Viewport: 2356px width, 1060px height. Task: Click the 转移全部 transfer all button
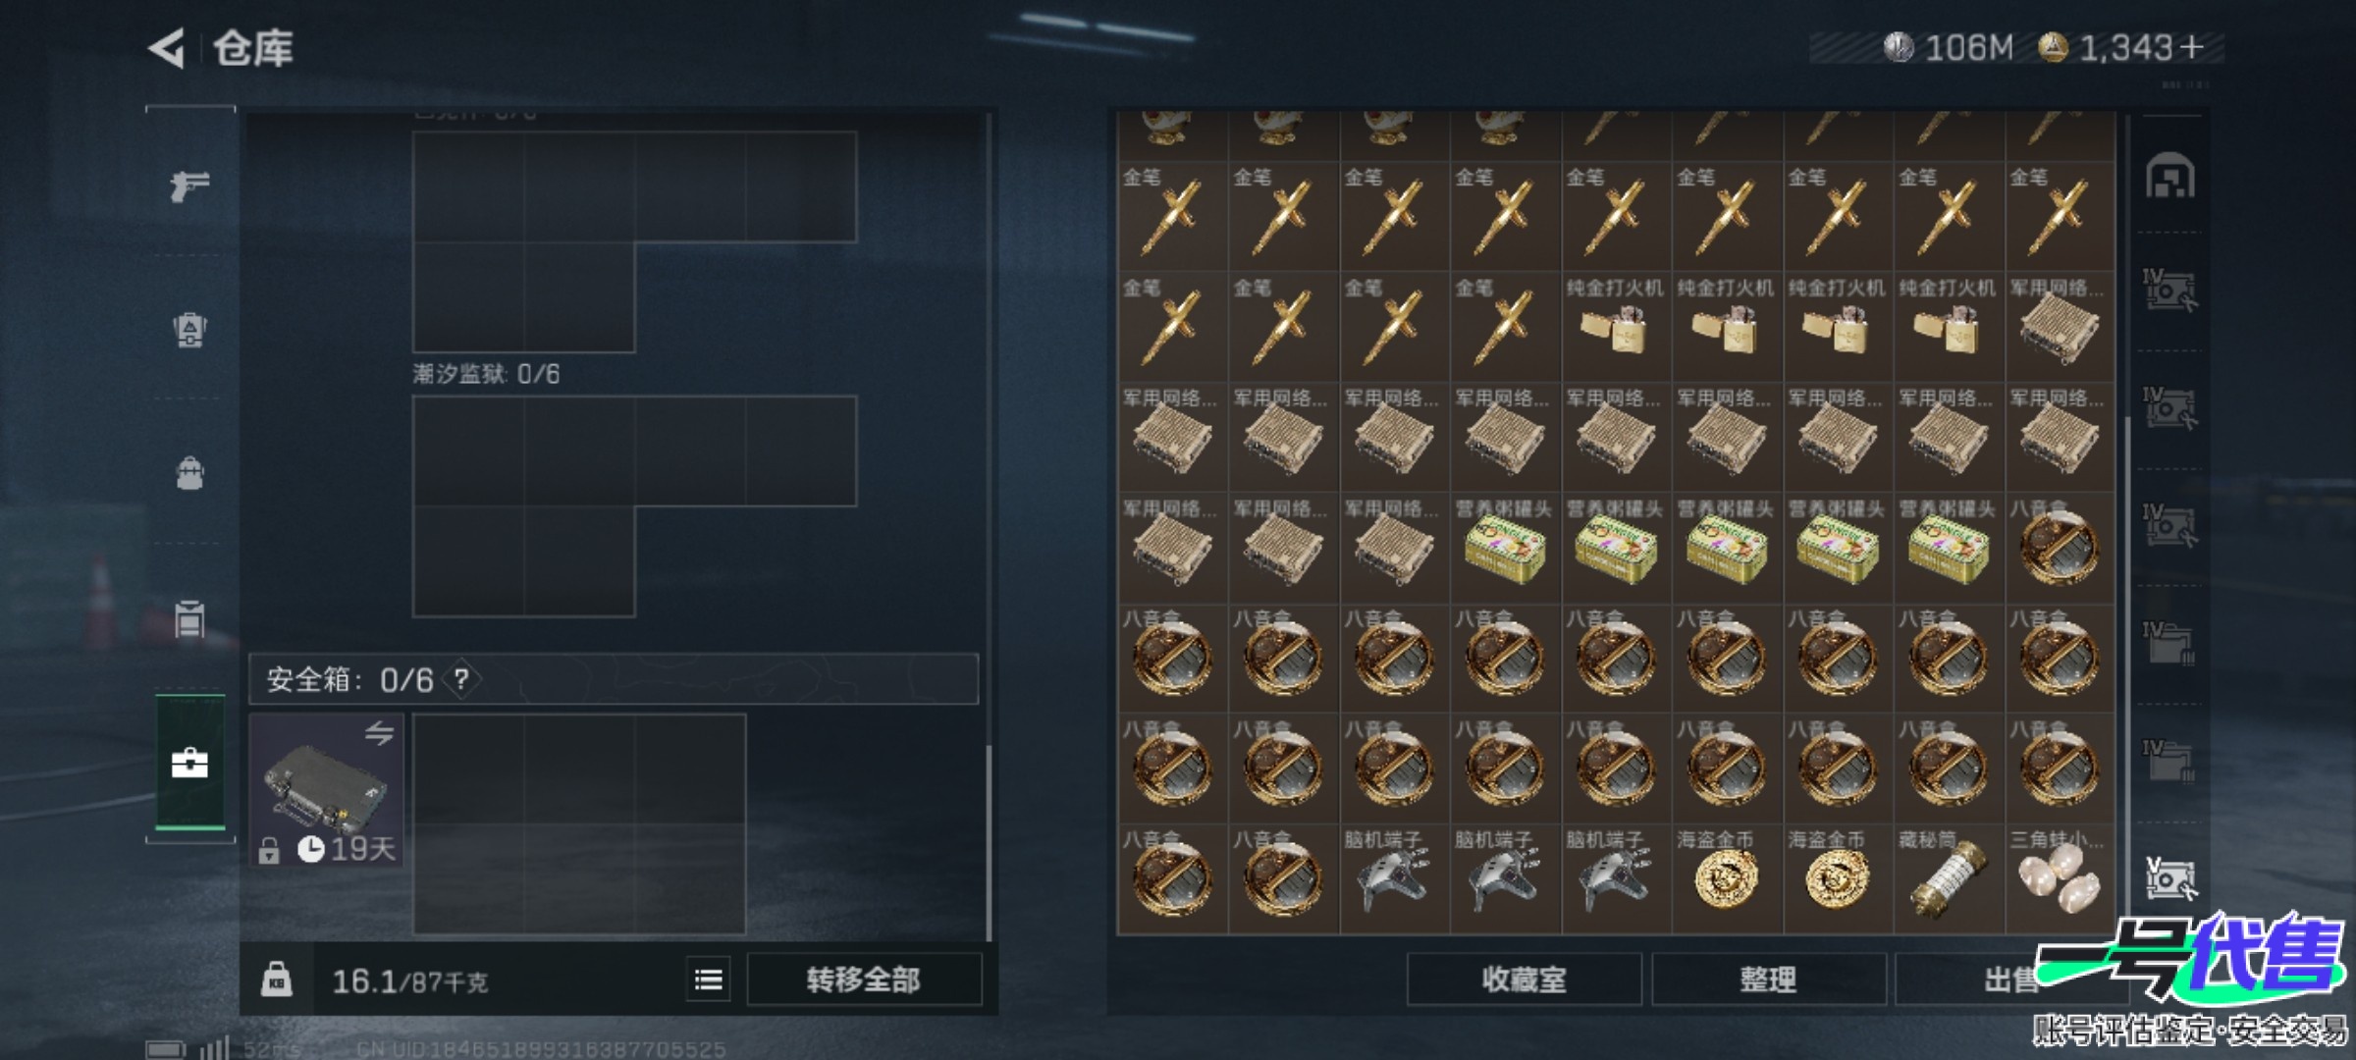click(x=864, y=980)
